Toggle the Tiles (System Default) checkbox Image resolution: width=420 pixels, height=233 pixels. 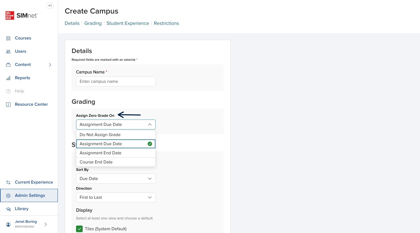coord(79,229)
